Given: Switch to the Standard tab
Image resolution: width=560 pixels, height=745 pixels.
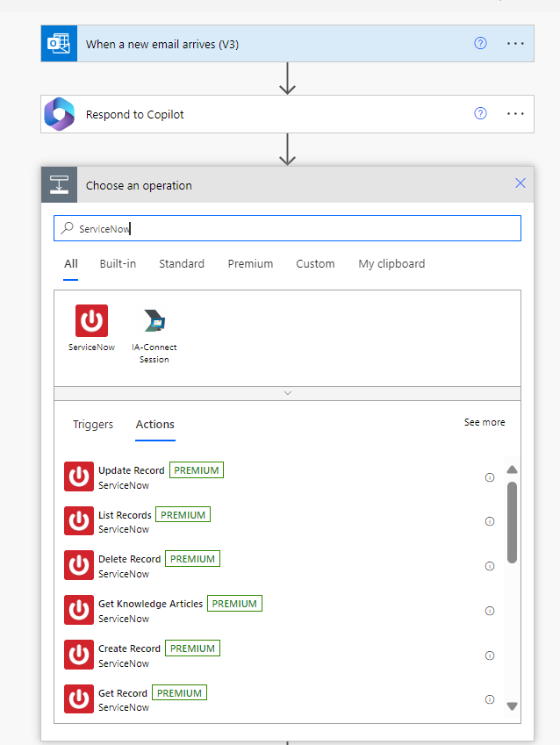Looking at the screenshot, I should (182, 264).
